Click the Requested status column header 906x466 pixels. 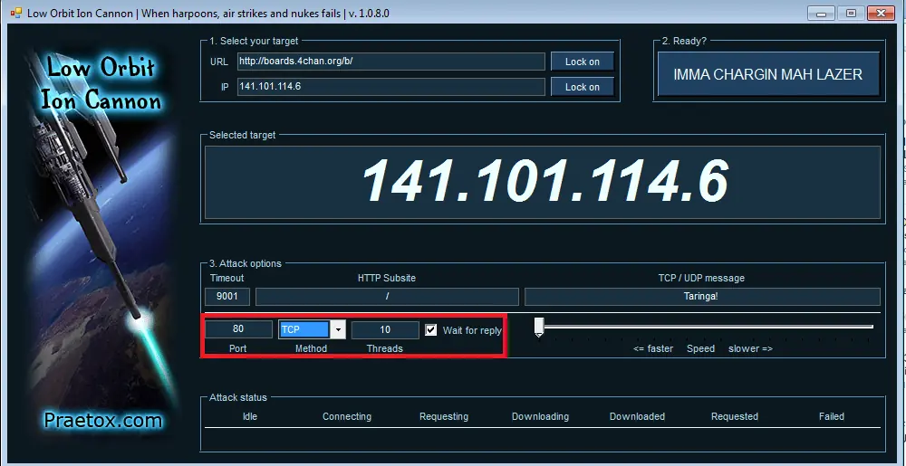pos(735,416)
